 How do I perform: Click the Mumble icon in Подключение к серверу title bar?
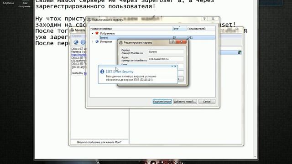click(x=89, y=20)
